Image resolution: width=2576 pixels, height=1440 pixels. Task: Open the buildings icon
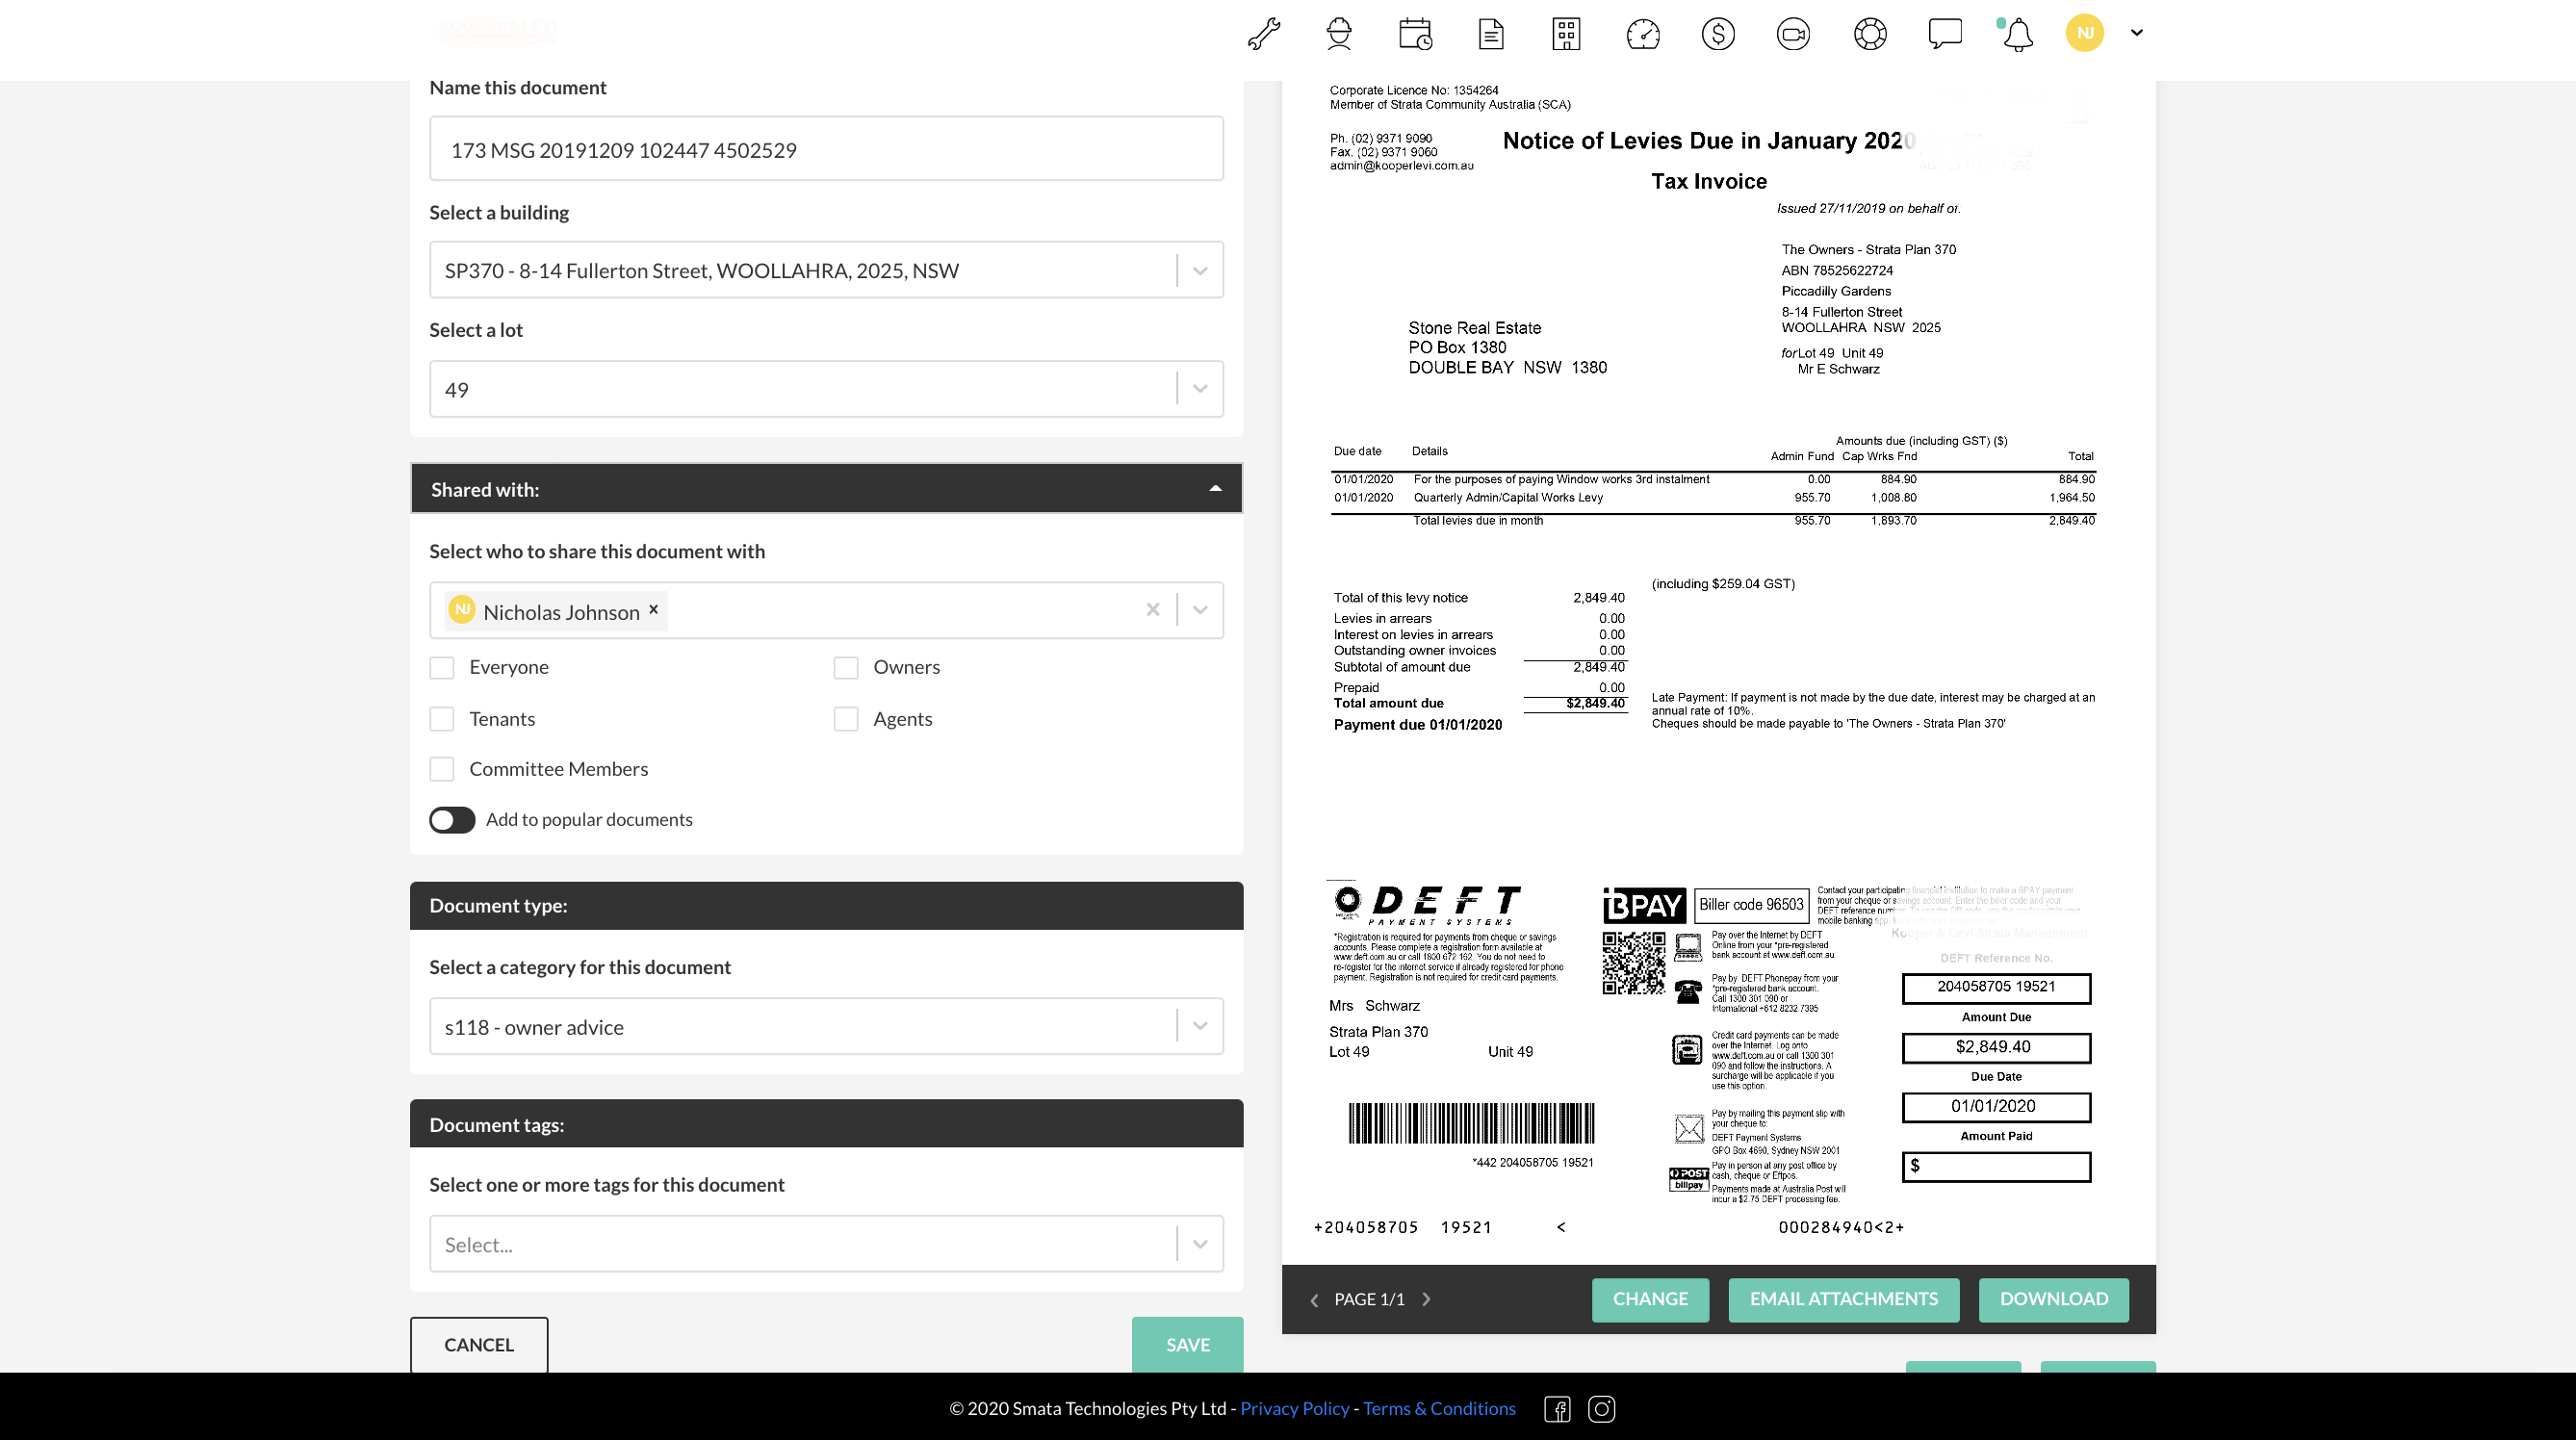tap(1566, 34)
